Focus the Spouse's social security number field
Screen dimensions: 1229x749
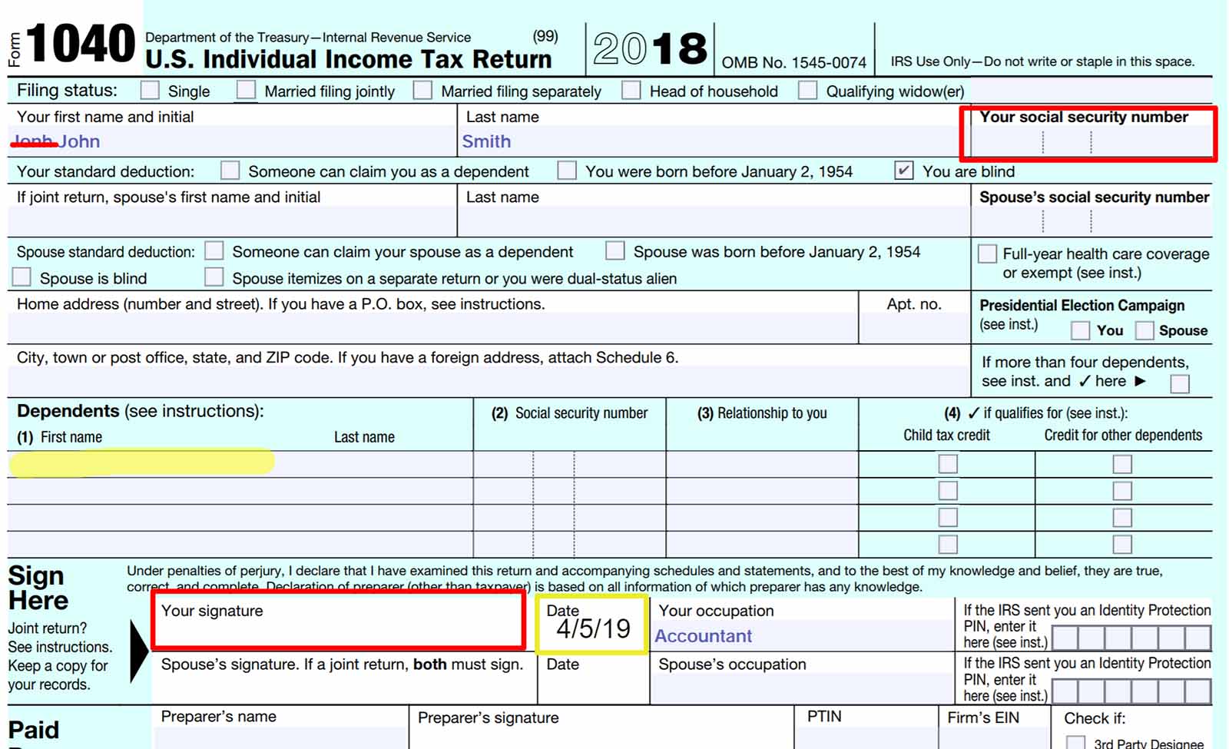click(1092, 221)
